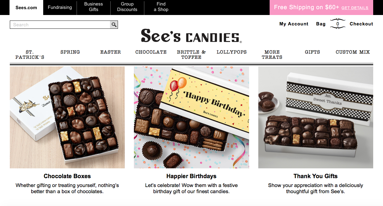The width and height of the screenshot is (383, 206).
Task: Open the shopping bag item count icon
Action: [x=338, y=24]
